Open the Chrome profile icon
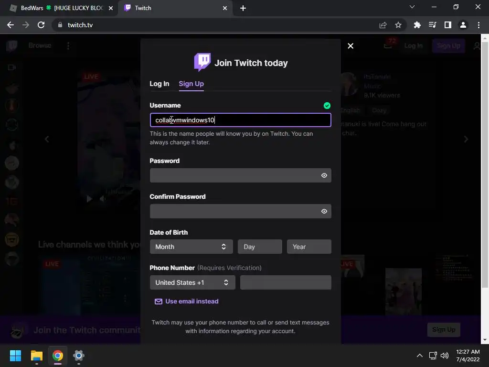Image resolution: width=489 pixels, height=367 pixels. coord(463,25)
